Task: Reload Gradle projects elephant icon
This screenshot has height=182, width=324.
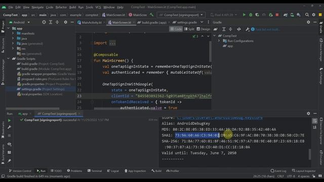Action: pyautogui.click(x=216, y=29)
